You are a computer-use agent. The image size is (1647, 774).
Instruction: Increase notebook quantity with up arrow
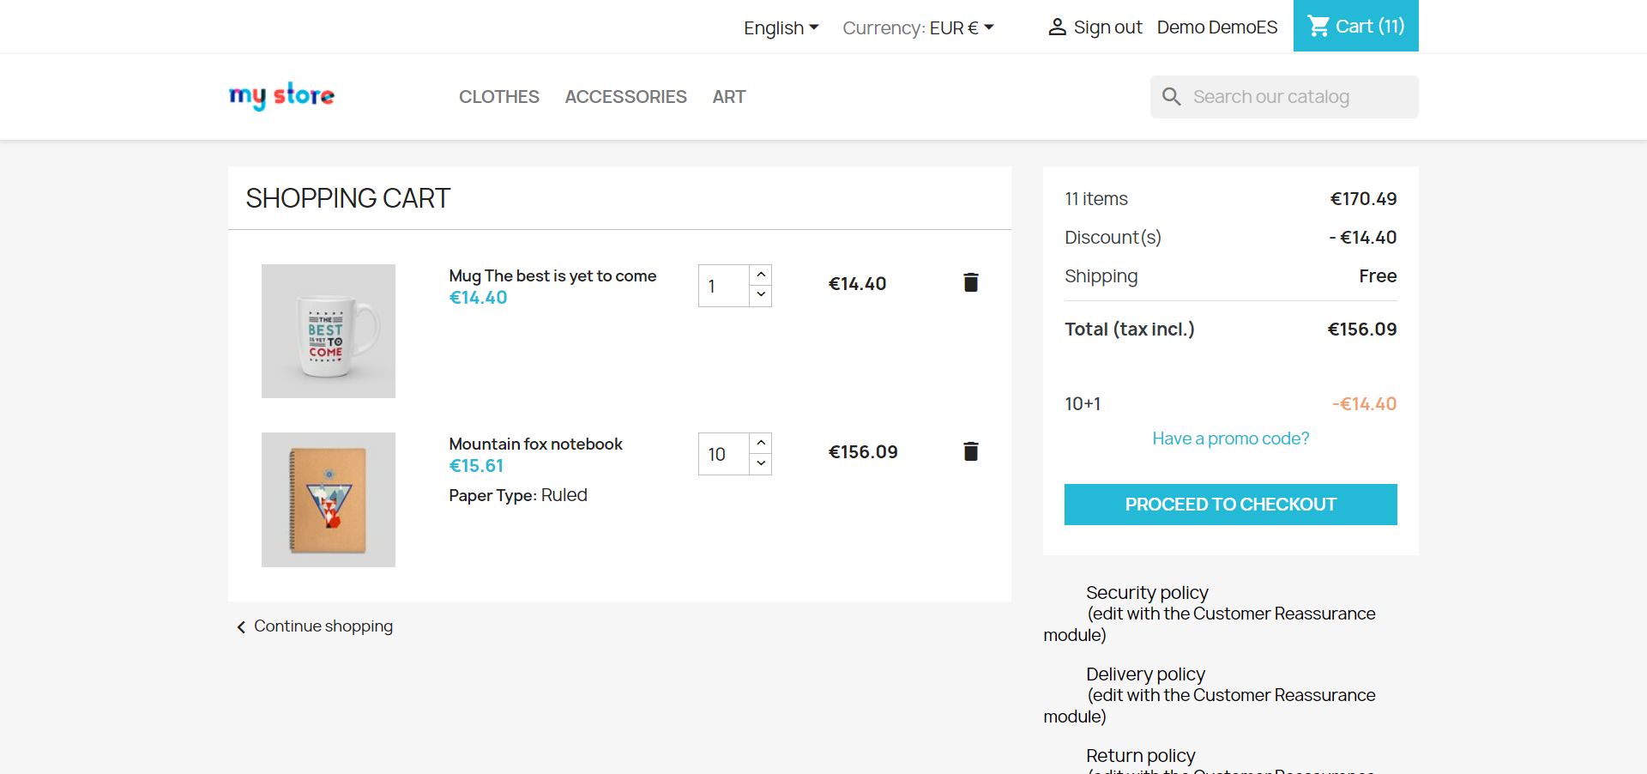[761, 443]
